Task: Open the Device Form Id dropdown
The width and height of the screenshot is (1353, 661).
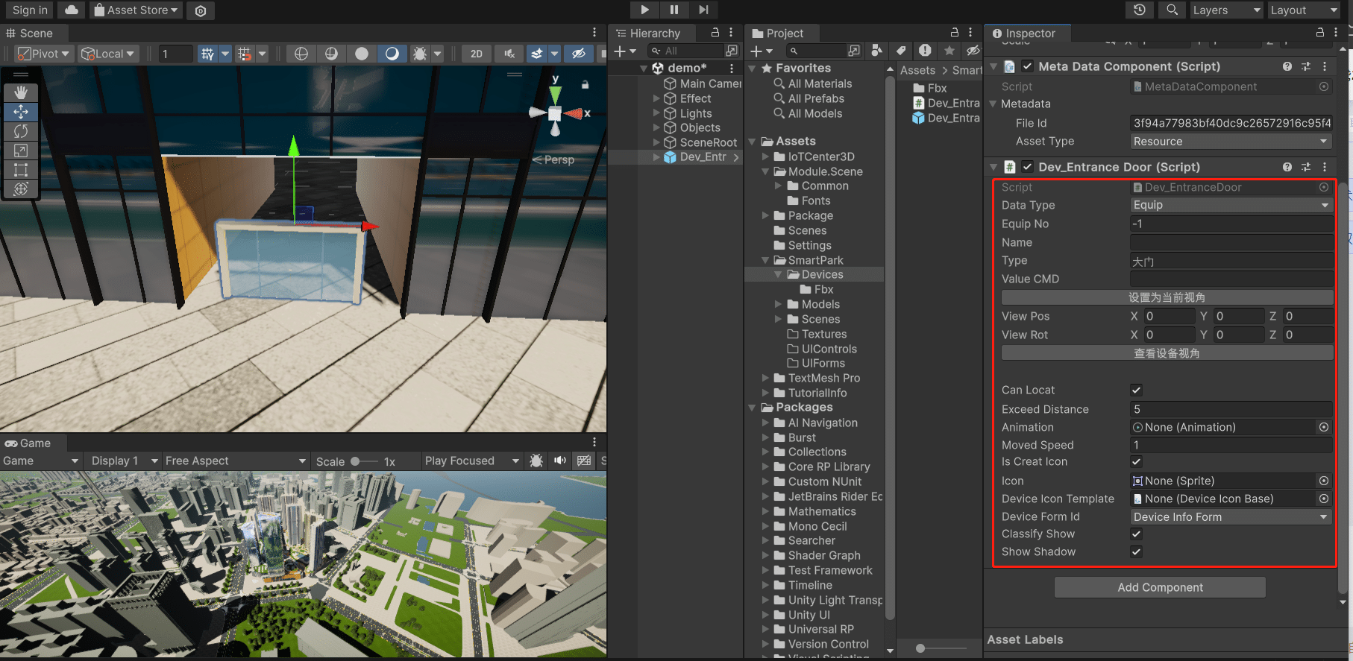Action: coord(1231,517)
